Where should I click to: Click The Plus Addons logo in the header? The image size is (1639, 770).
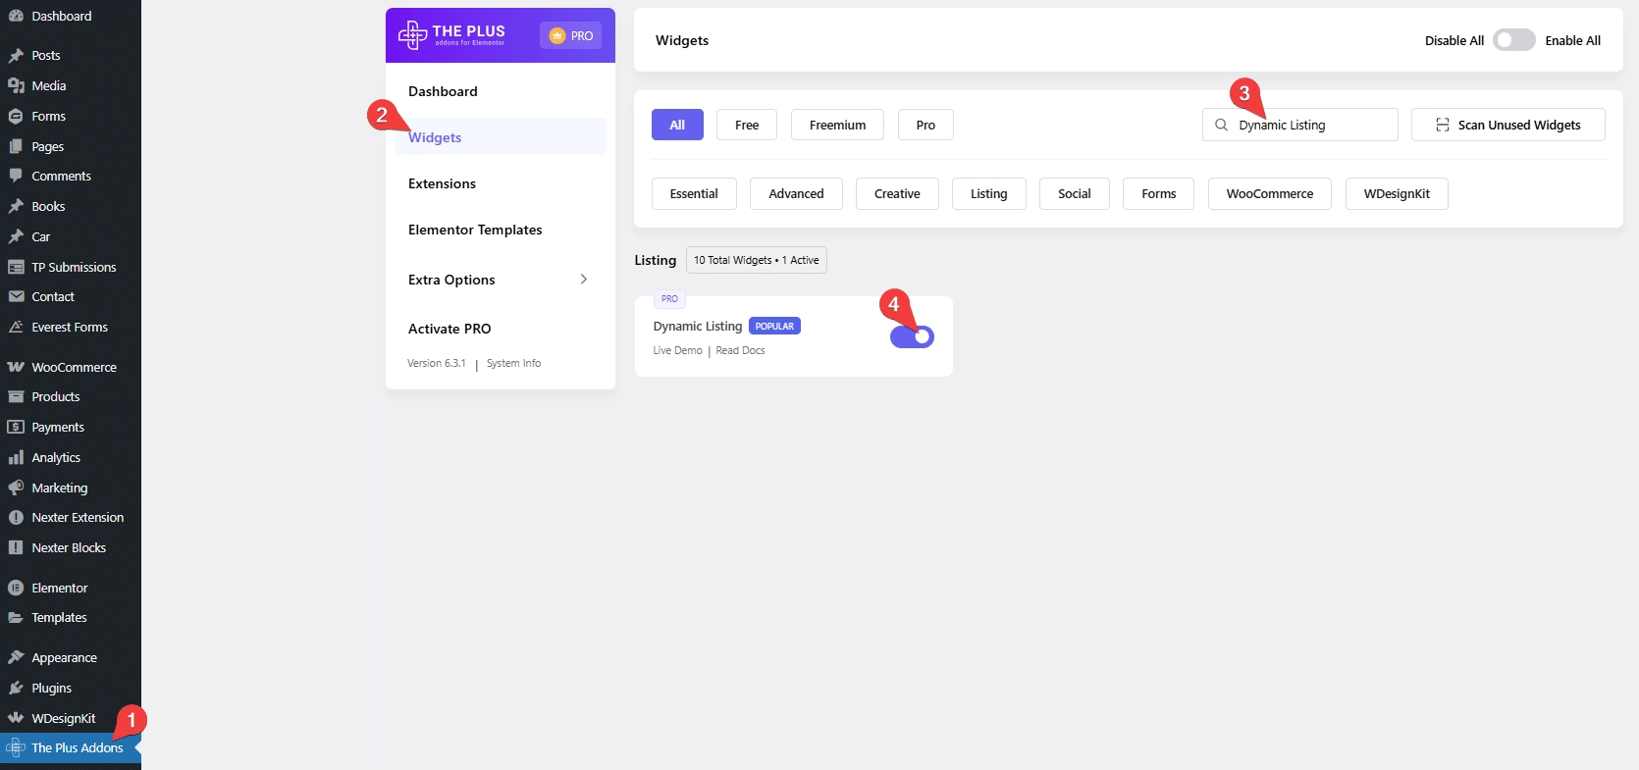click(x=452, y=35)
